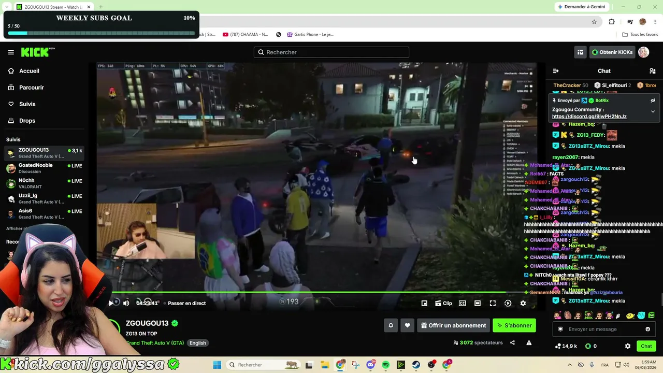Open the Windows Start menu
This screenshot has height=373, width=663.
(217, 365)
